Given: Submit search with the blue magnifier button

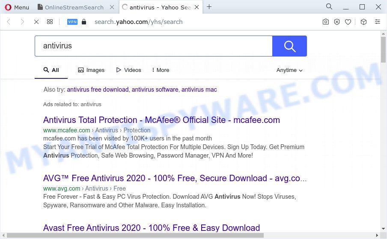Looking at the screenshot, I should click(x=289, y=46).
